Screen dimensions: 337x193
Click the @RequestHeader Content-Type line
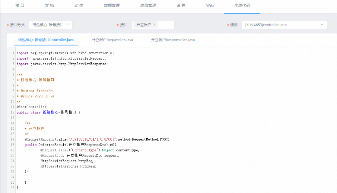[x=90, y=150]
